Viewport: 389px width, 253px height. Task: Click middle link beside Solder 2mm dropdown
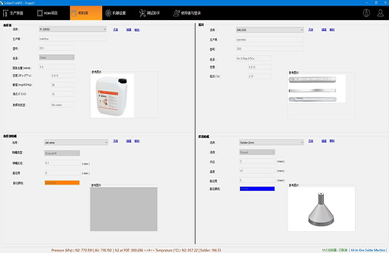pos(324,141)
